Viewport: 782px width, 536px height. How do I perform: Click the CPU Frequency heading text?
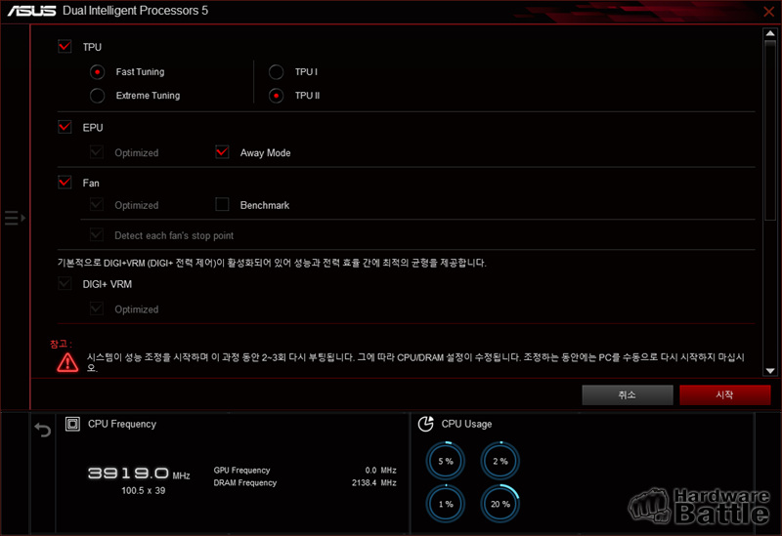tap(122, 424)
